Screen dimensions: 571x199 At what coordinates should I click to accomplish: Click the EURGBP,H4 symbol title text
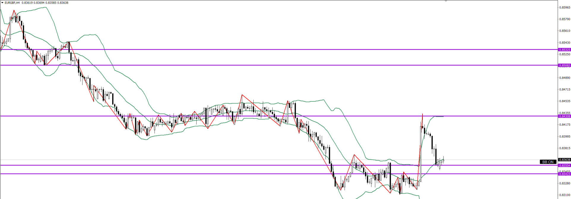12,3
